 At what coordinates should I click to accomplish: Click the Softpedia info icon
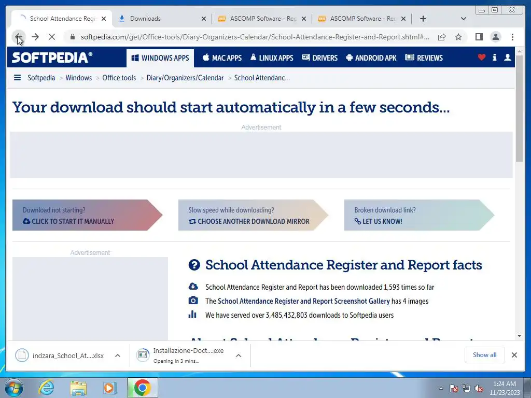click(494, 58)
